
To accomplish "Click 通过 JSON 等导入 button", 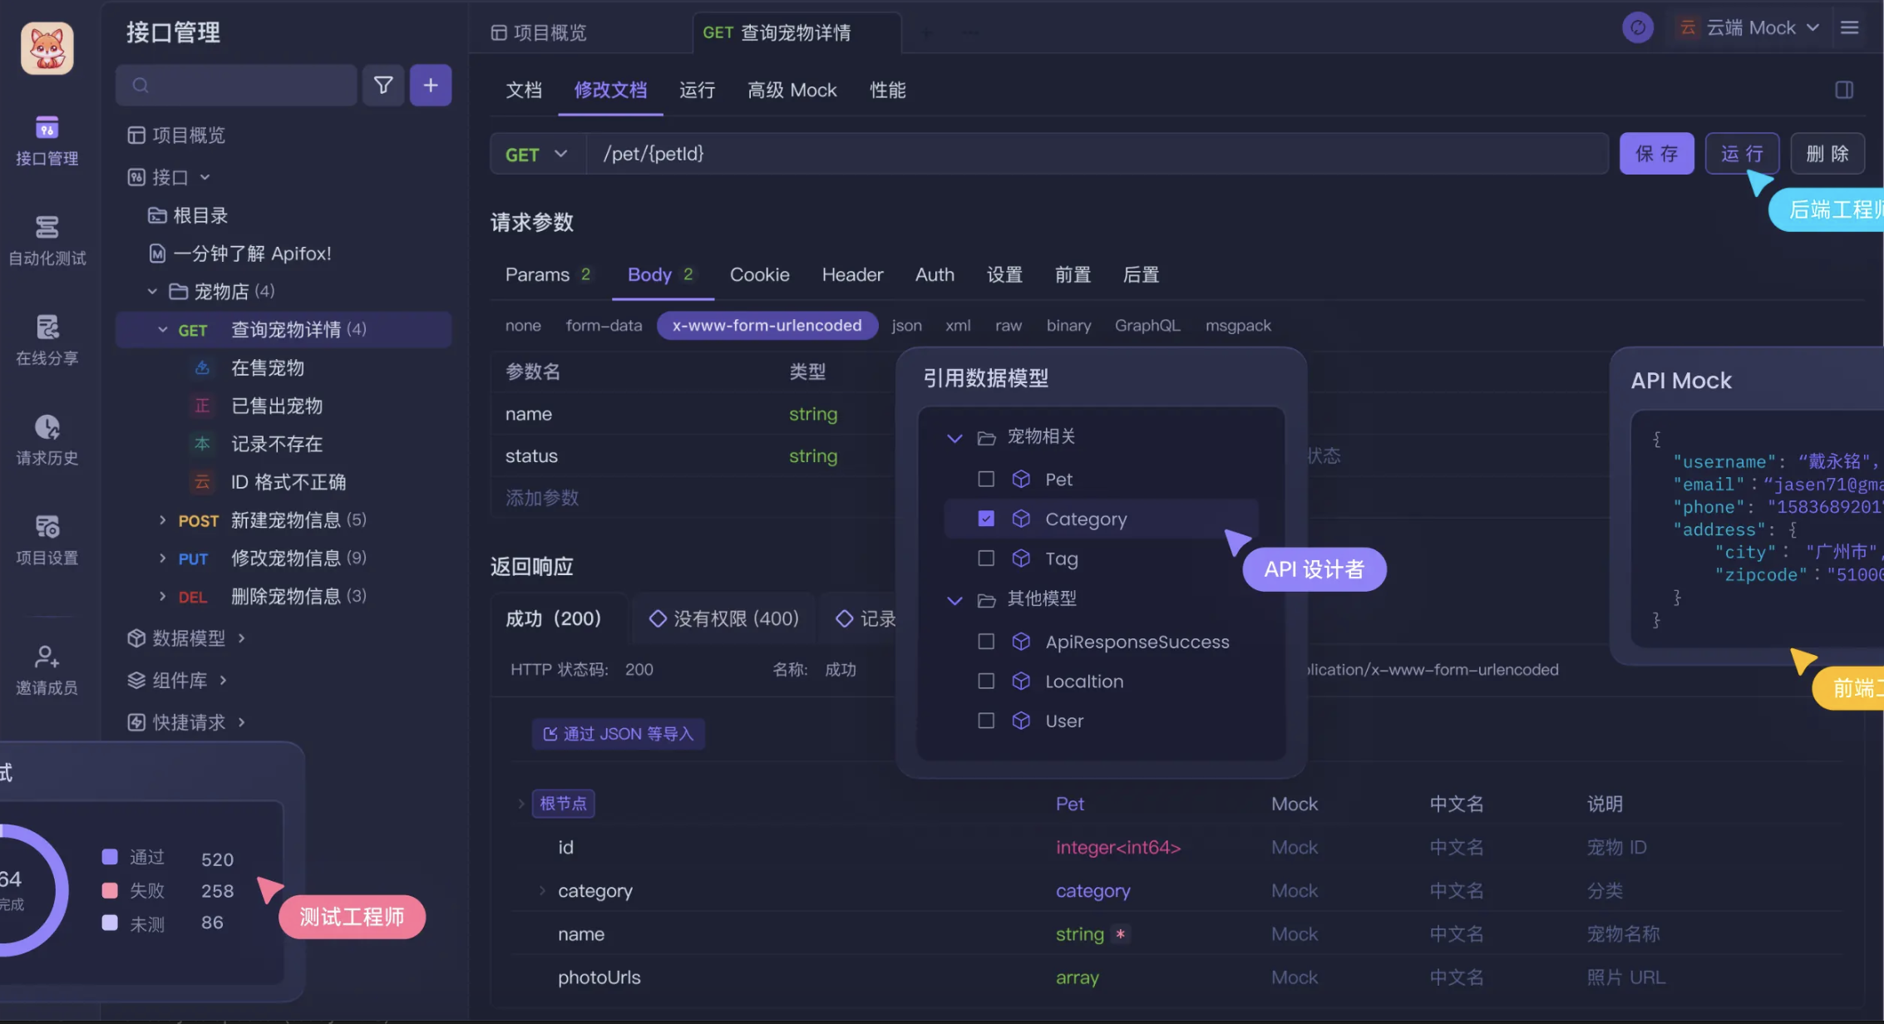I will [619, 734].
